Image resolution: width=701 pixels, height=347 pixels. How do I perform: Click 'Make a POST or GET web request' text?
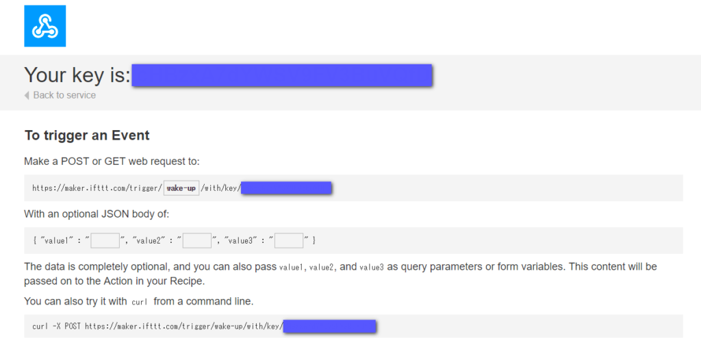click(112, 161)
